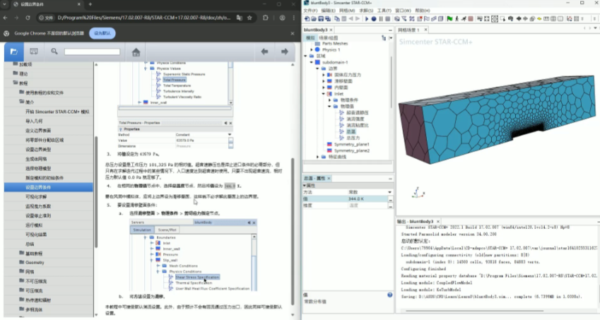The image size is (600, 320).
Task: Expand the Physics 1 tree node
Action: pyautogui.click(x=310, y=49)
